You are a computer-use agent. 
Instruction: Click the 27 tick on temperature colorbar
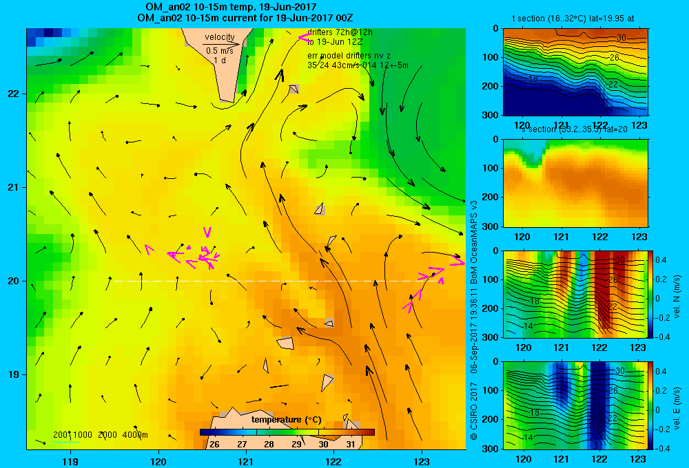[242, 445]
